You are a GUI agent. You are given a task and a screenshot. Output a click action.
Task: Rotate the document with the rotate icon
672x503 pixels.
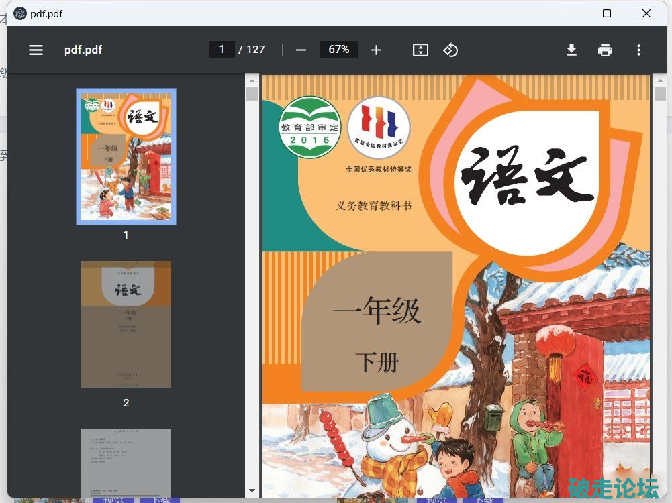[x=450, y=50]
